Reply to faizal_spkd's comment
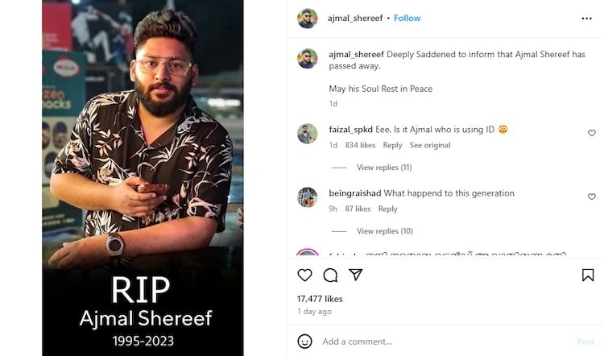 click(x=392, y=145)
